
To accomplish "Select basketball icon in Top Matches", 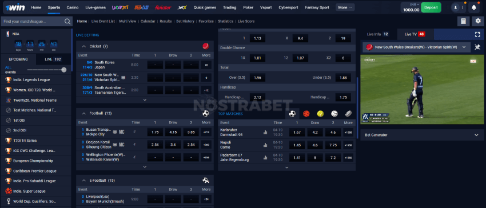I will click(x=306, y=114).
